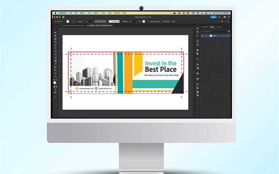This screenshot has width=279, height=174.
Task: Click 'We teach you how to buy real estate'
Action: click(161, 75)
